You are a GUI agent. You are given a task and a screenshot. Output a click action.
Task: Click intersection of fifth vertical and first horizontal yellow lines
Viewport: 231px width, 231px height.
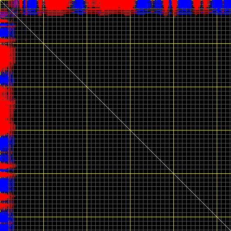pos(217,44)
